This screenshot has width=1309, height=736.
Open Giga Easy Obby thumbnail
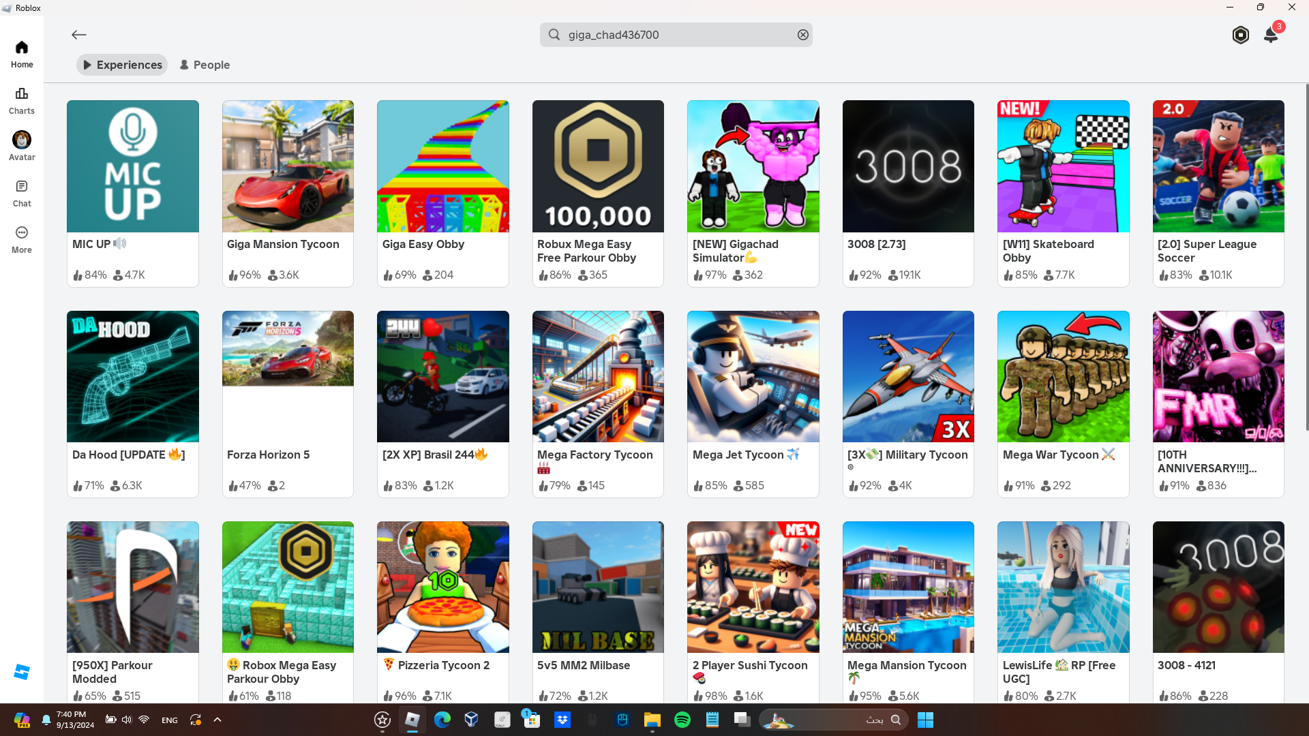click(x=443, y=166)
